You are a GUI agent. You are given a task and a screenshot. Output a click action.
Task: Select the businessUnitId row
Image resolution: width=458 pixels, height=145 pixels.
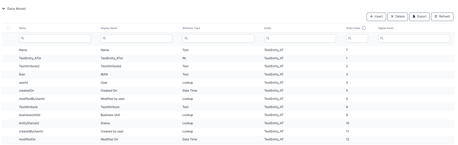point(30,115)
